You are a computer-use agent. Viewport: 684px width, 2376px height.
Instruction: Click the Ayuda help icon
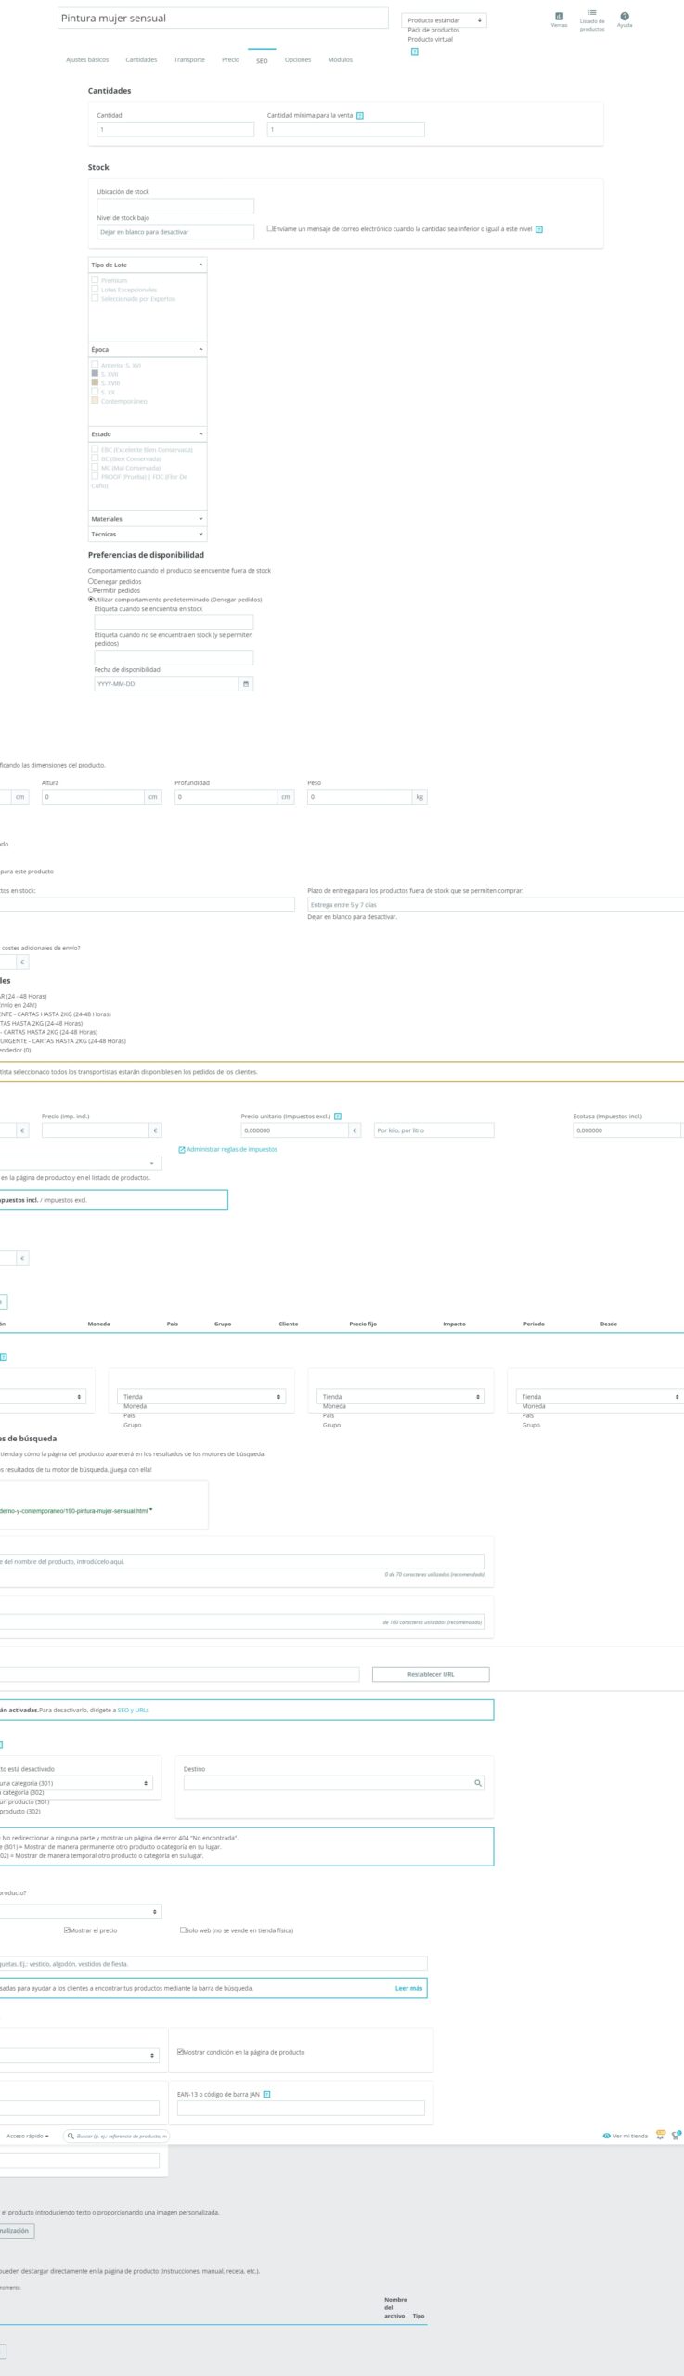[x=625, y=16]
